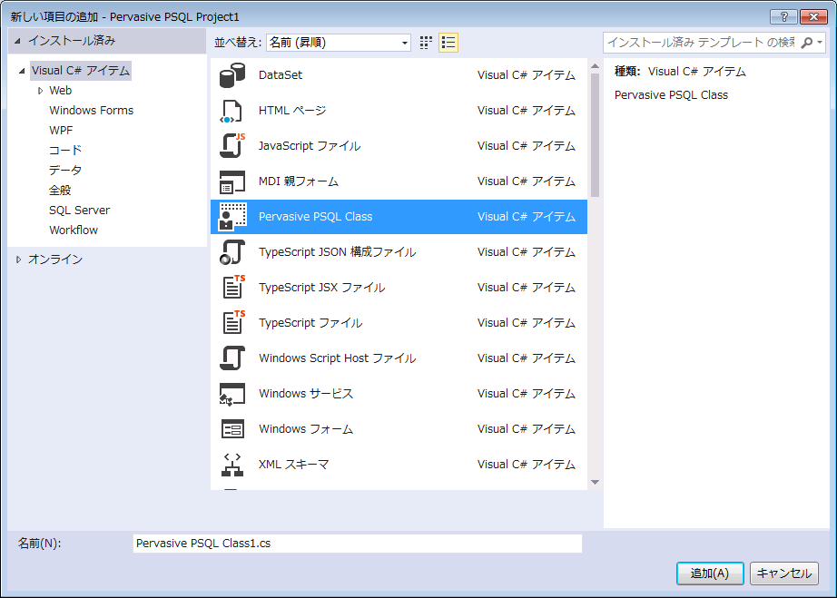Viewport: 837px width, 598px height.
Task: Click the XML スキーマ template icon
Action: click(x=232, y=465)
